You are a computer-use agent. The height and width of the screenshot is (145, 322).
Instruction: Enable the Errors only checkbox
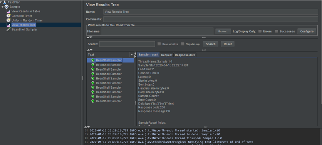point(260,31)
